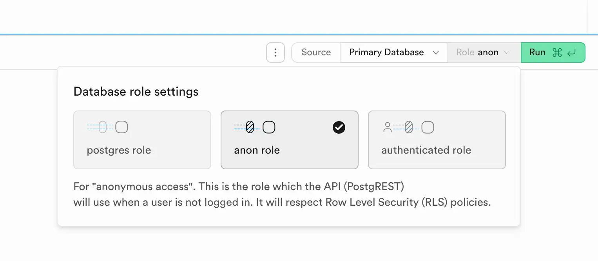This screenshot has height=261, width=598.
Task: Run the query with the green button
Action: tap(553, 53)
